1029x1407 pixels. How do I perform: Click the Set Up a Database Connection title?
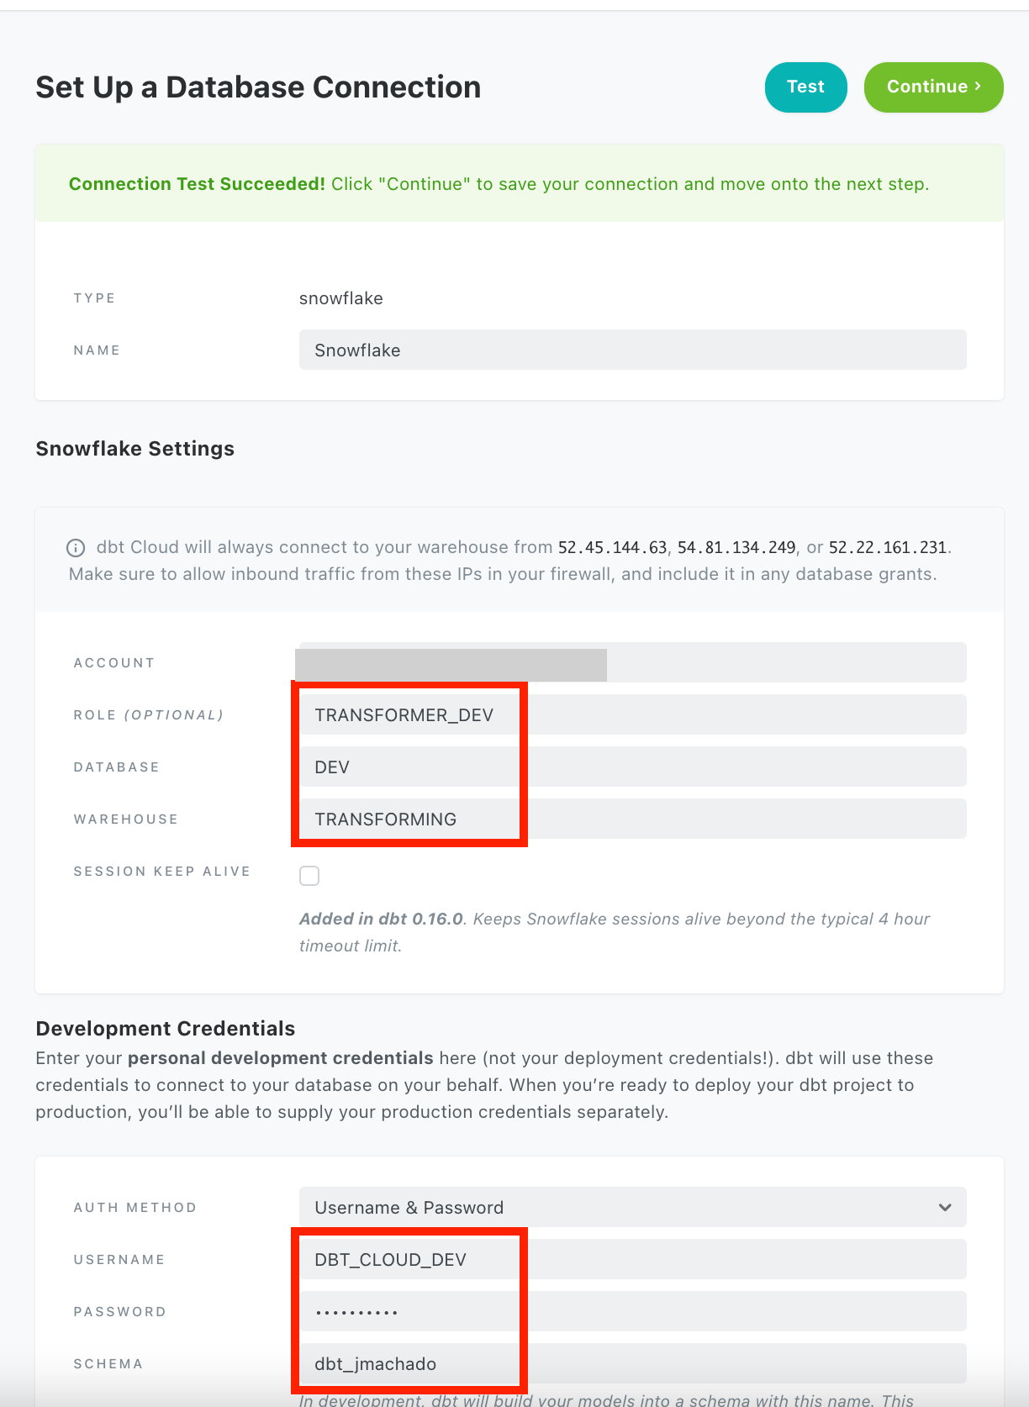coord(258,87)
